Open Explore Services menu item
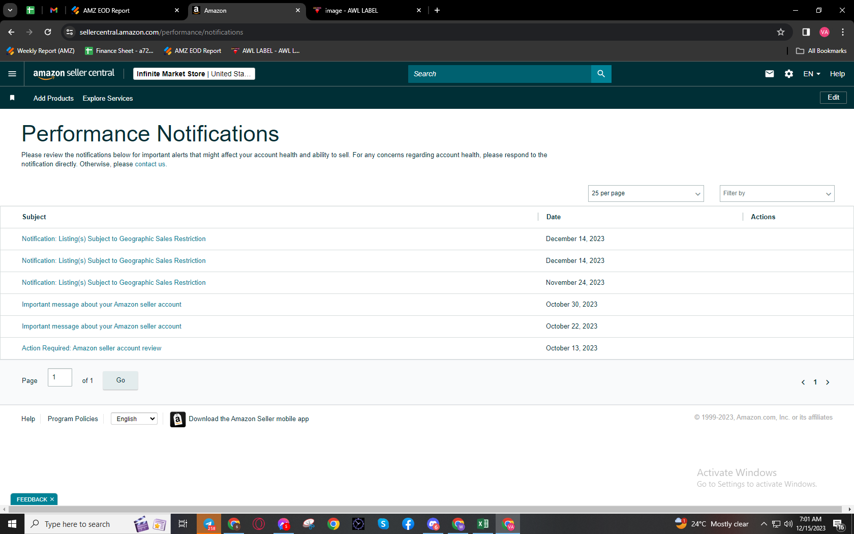This screenshot has width=854, height=534. (108, 98)
